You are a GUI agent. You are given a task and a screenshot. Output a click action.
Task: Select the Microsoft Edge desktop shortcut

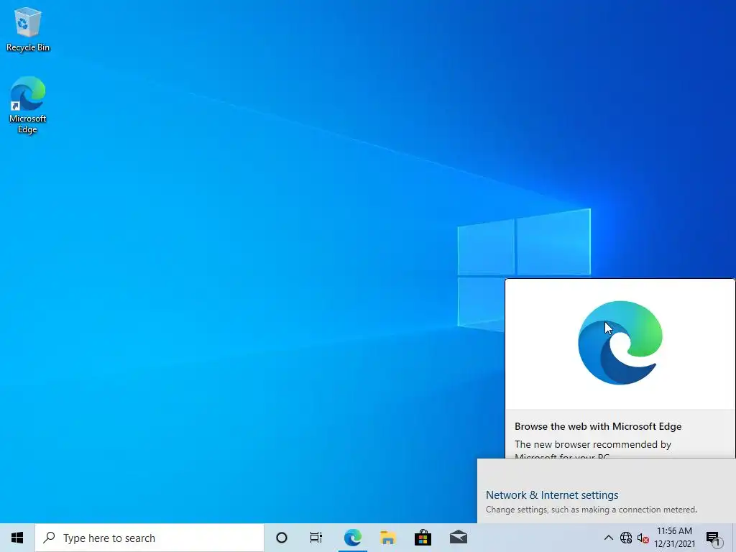pyautogui.click(x=28, y=105)
